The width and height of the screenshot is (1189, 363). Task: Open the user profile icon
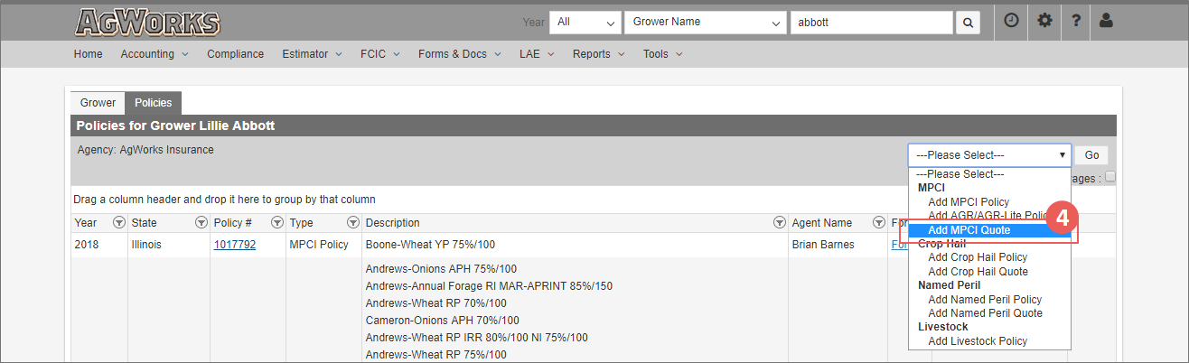coord(1106,21)
